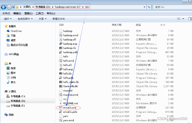Open the view options dropdown arrow

click(x=183, y=19)
